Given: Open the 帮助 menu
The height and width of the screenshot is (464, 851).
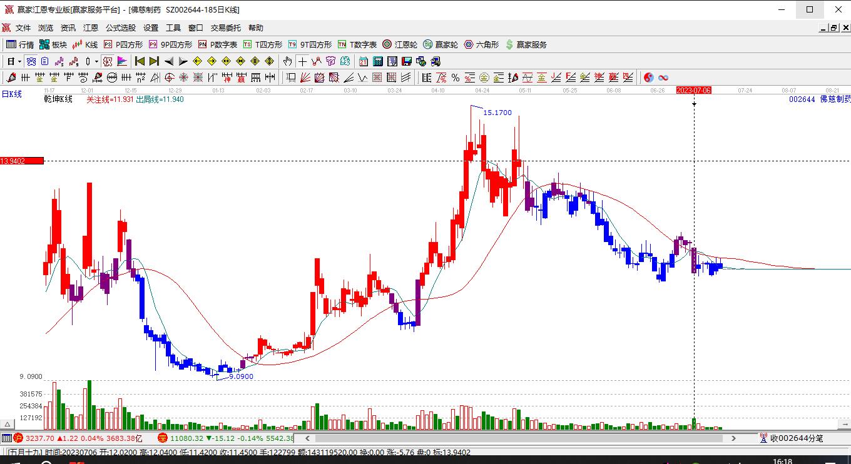Looking at the screenshot, I should coord(256,28).
